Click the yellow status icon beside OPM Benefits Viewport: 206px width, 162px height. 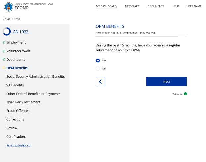click(x=4, y=68)
